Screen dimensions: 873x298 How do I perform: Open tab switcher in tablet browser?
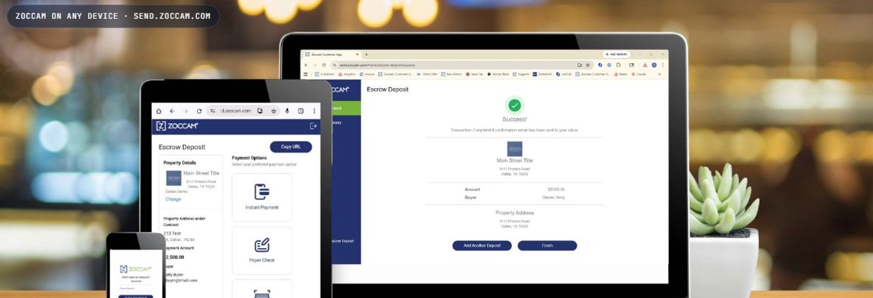[301, 111]
